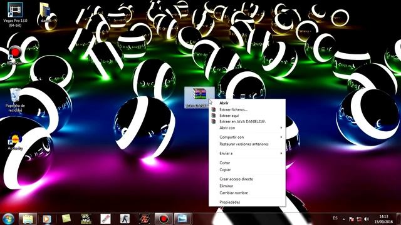Click Restaurar versiones anteriores

tap(247, 144)
